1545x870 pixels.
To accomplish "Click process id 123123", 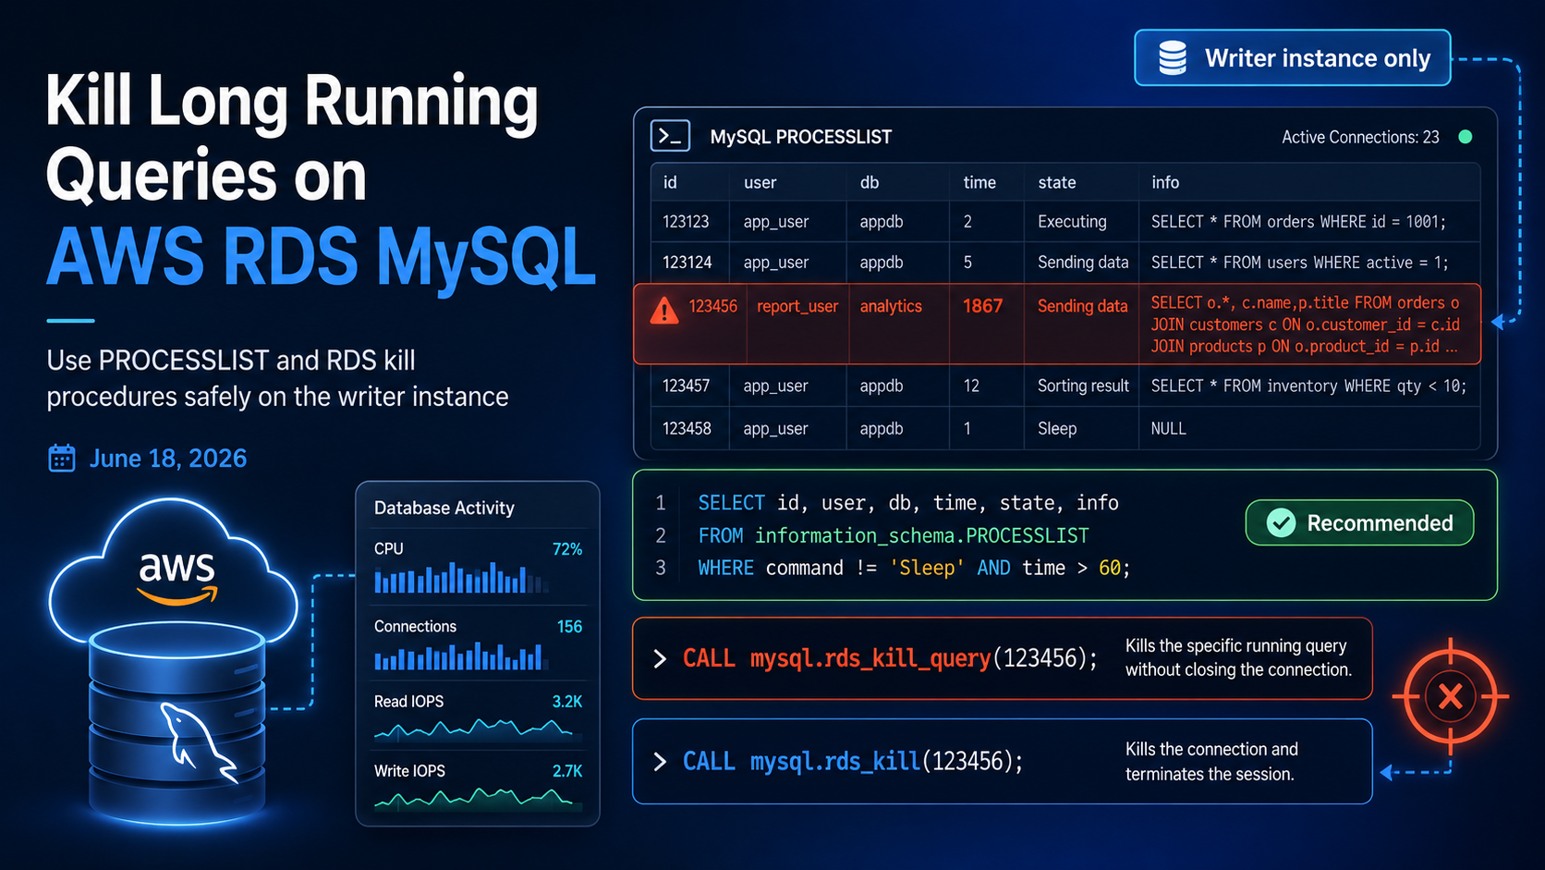I will point(686,222).
